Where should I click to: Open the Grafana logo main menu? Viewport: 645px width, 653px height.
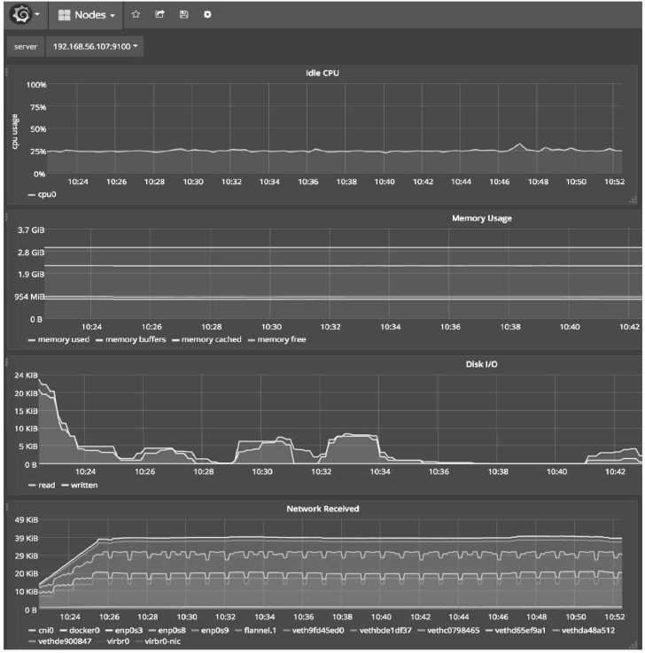(x=25, y=14)
